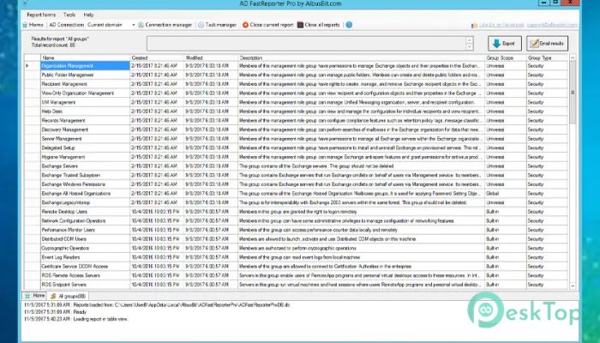Viewport: 600px width, 343px height.
Task: Click the Description cell for Exchange Servers
Action: 361,166
